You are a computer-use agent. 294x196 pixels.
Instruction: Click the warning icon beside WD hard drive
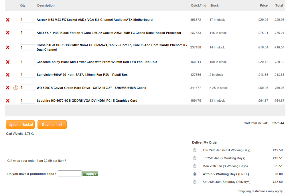tap(16, 88)
